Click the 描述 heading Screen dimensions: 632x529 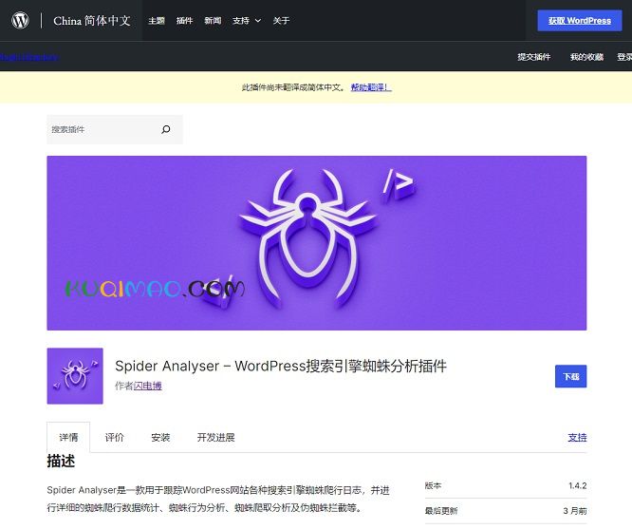(x=61, y=461)
